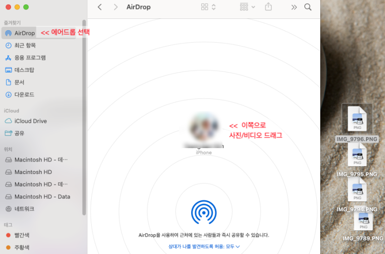The image size is (385, 254).
Task: Open 다운로드 folder in the sidebar
Action: (x=24, y=94)
